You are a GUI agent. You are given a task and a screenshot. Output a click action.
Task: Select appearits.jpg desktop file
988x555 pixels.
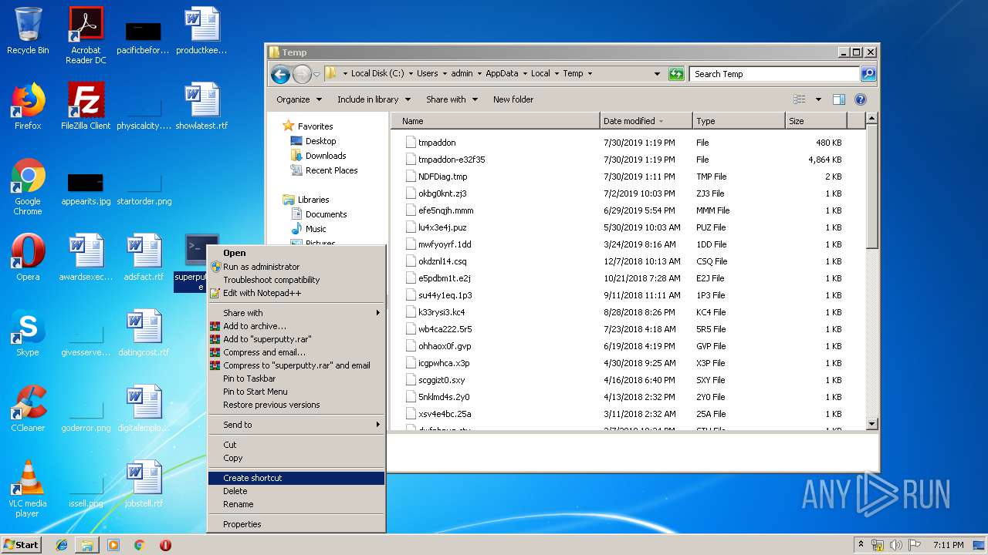click(x=86, y=189)
